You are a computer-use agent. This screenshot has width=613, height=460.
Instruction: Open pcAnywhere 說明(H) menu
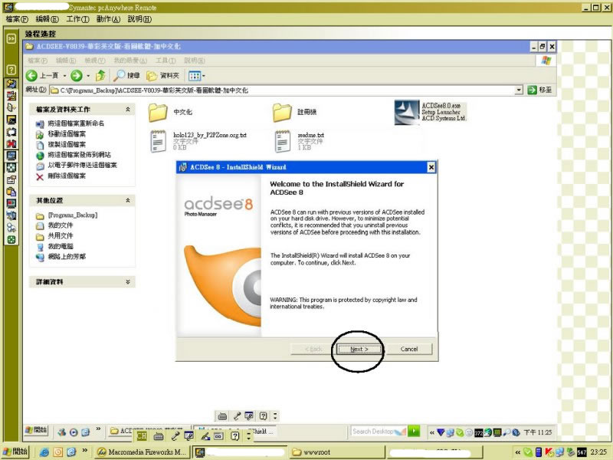tap(139, 19)
